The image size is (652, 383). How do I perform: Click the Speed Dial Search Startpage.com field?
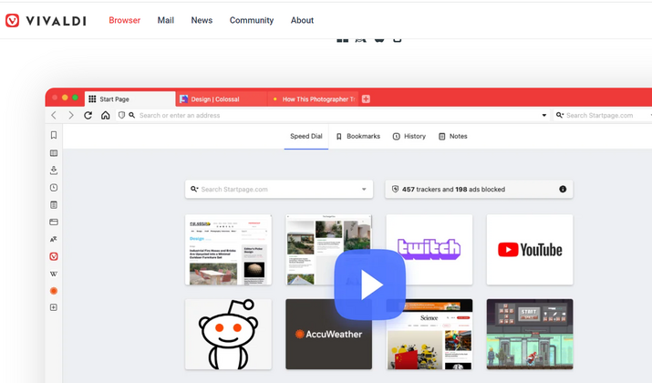click(279, 189)
